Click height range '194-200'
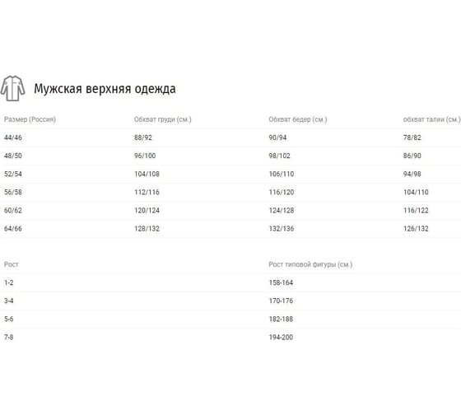Screen dimensions: 461x415 [x=281, y=338]
